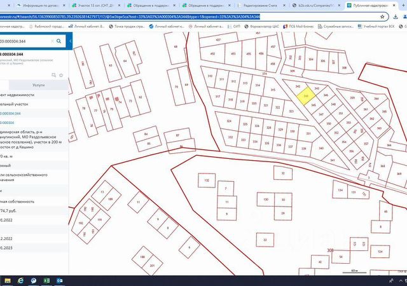Click parcel 134 on the map
The image size is (407, 286).
point(340,190)
